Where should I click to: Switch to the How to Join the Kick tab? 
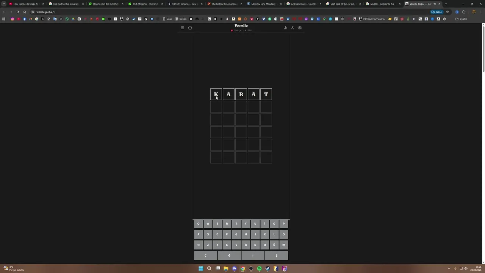[106, 4]
